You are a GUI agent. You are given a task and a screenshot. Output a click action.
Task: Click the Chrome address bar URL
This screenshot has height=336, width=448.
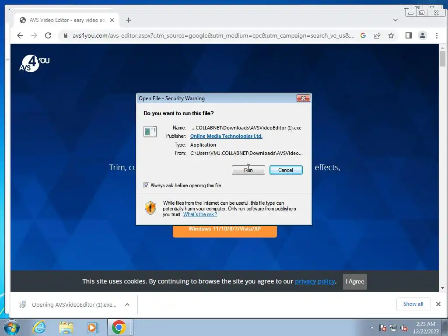[x=213, y=35]
